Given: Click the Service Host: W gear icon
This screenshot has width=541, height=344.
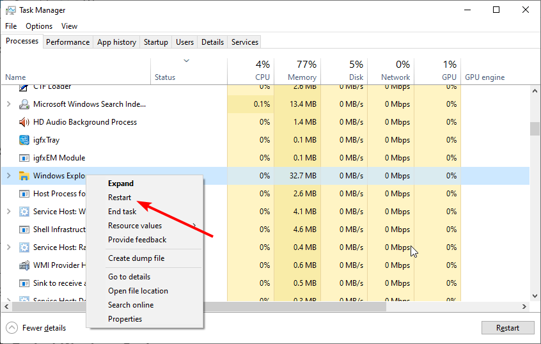Looking at the screenshot, I should (x=24, y=212).
